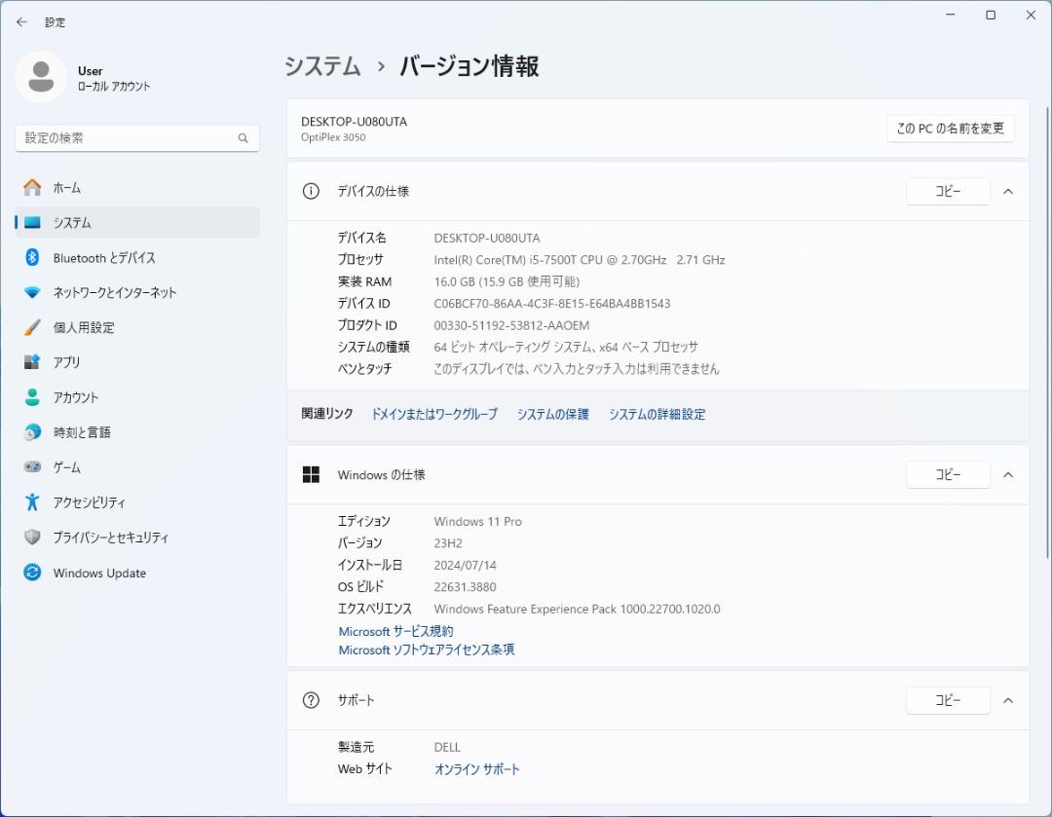Click the User profile avatar

pyautogui.click(x=41, y=77)
